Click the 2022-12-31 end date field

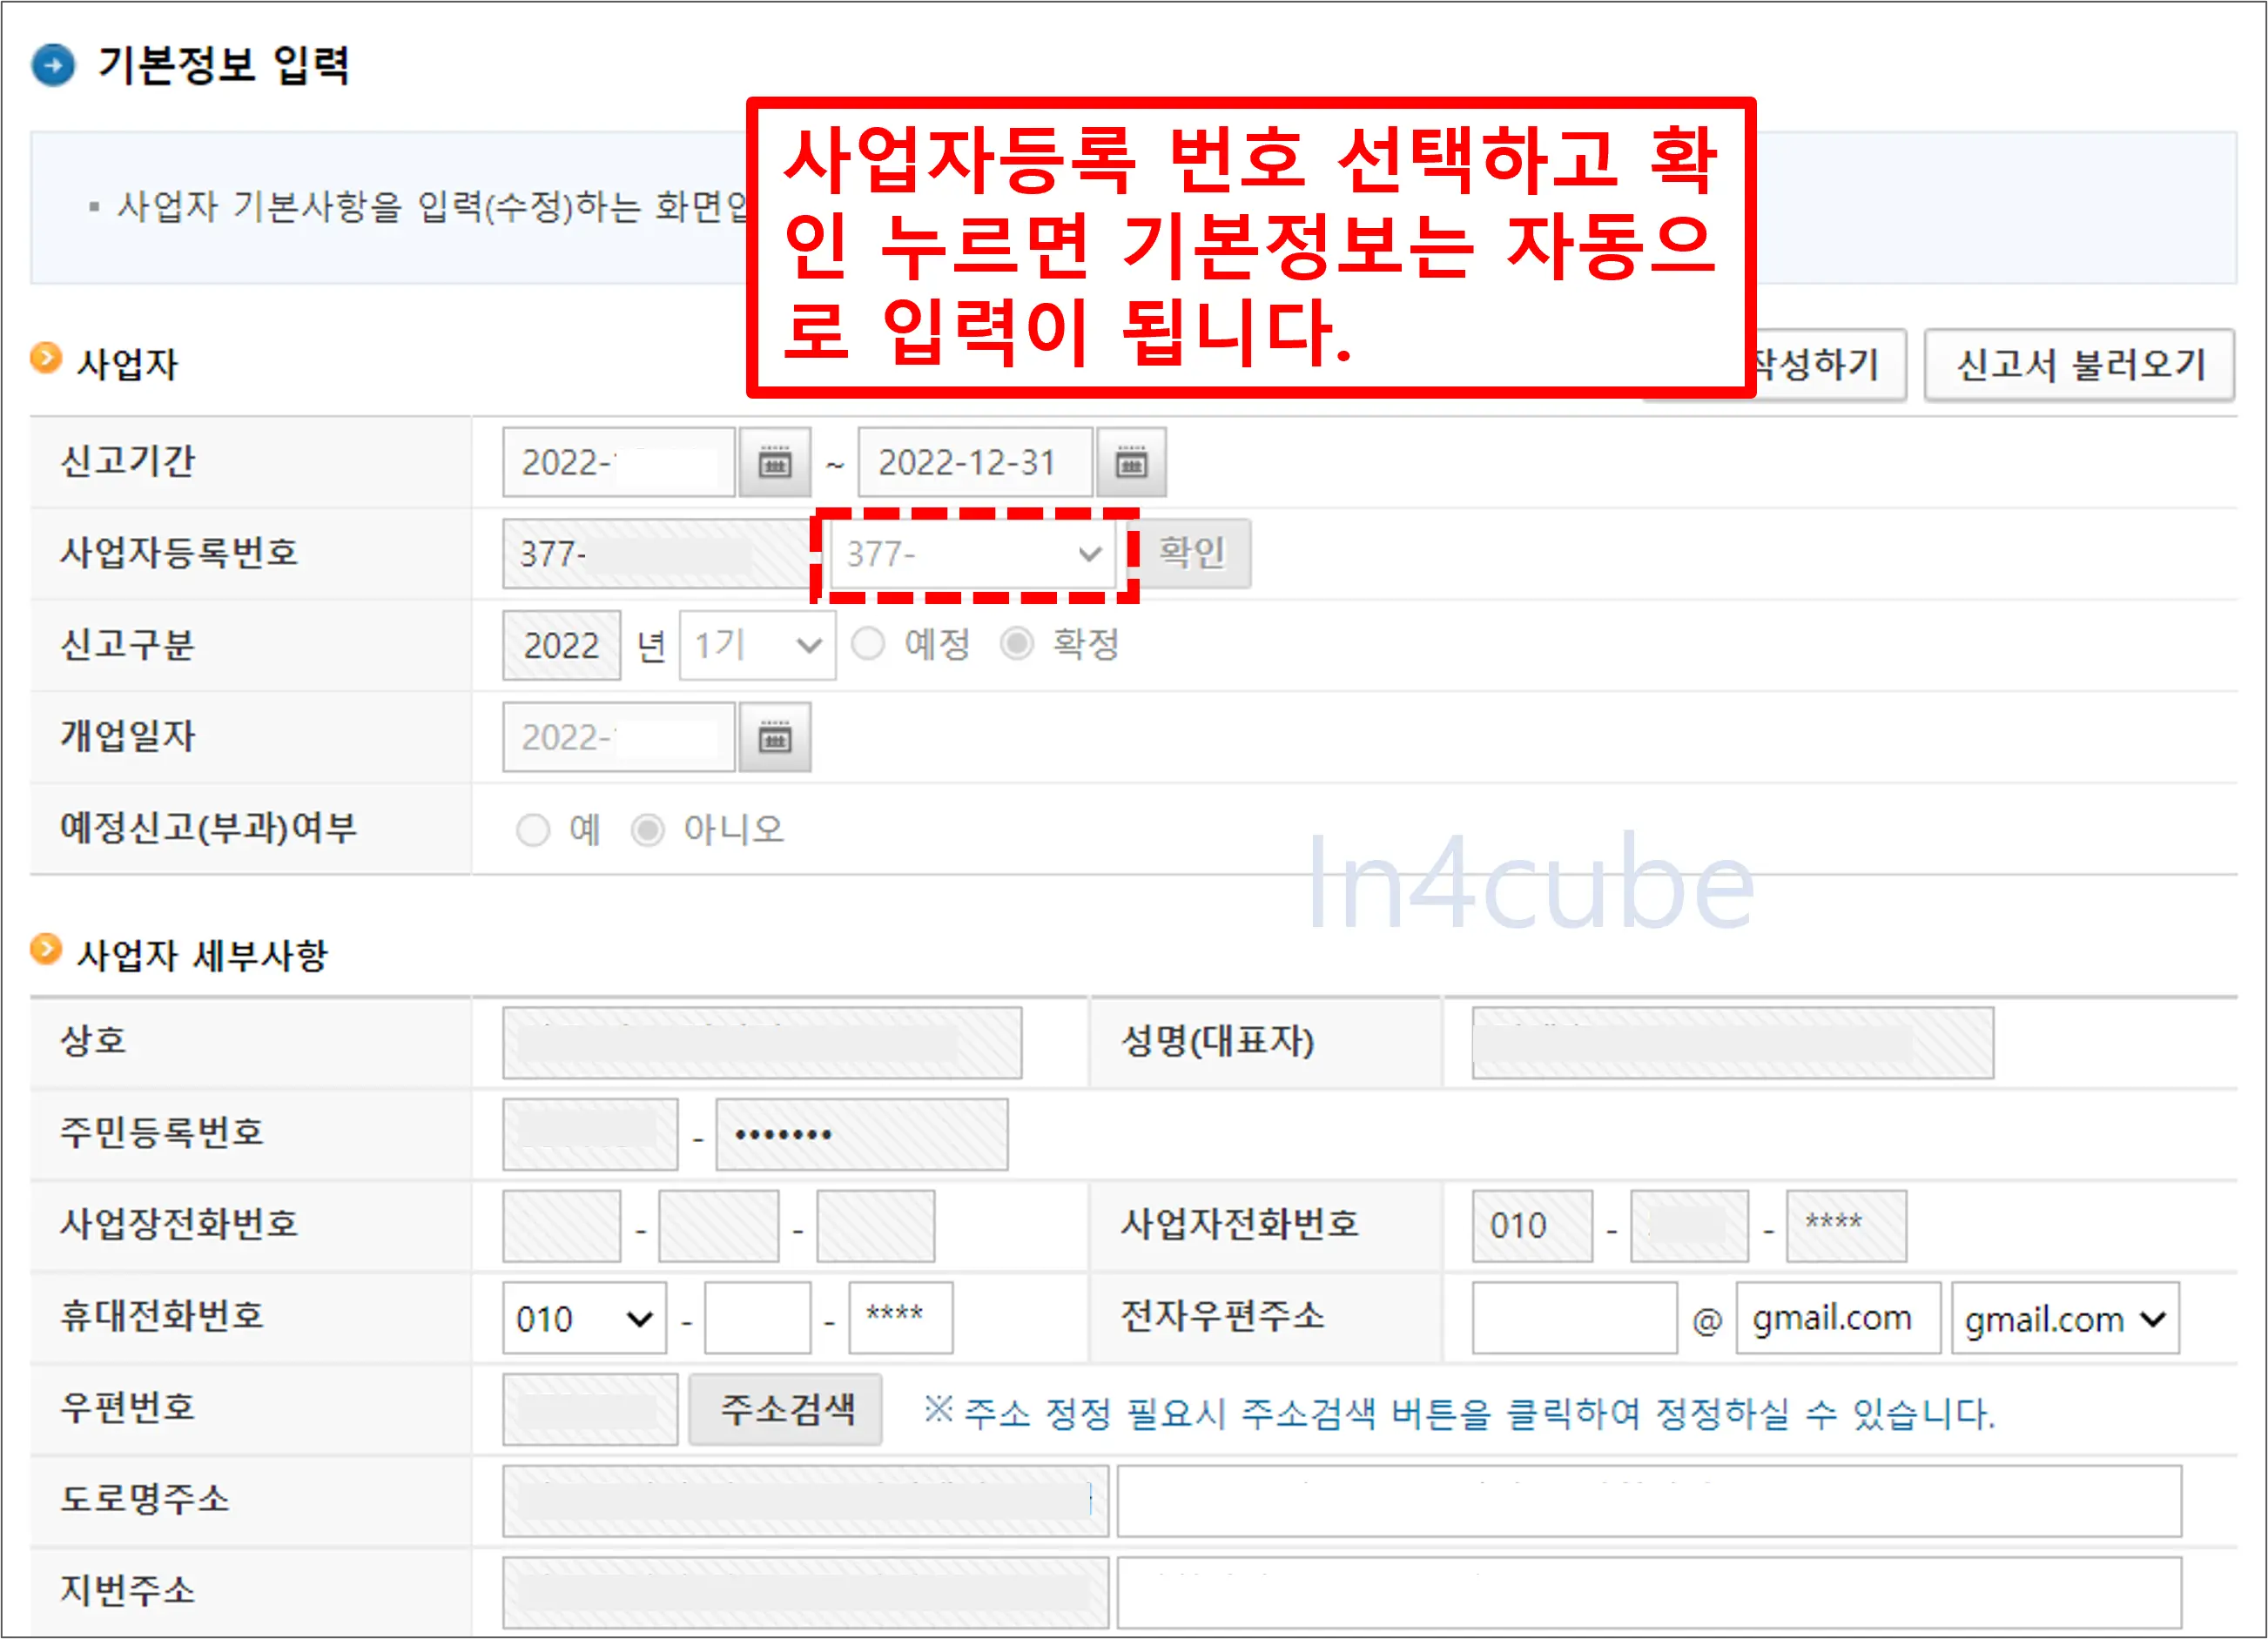click(975, 463)
